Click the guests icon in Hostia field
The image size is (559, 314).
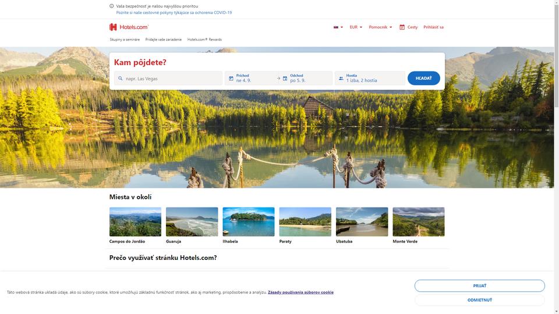[x=341, y=78]
